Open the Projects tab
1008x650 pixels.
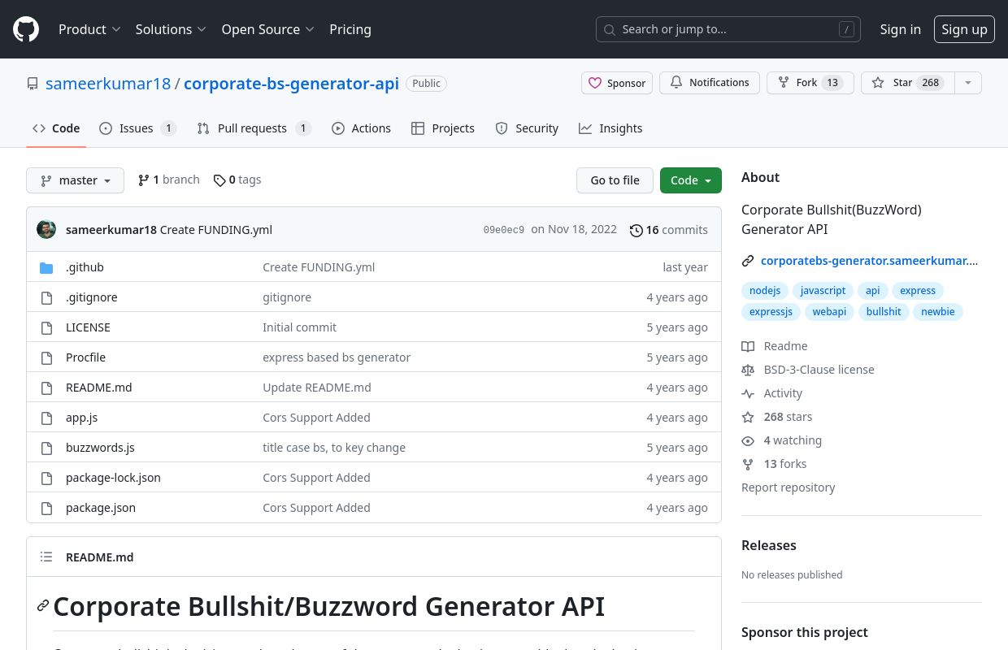coord(443,128)
